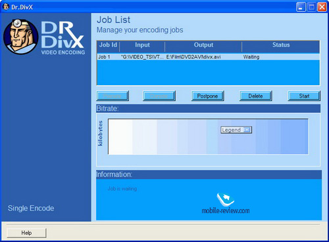Click the Job Id column header
Viewport: 329px width, 242px height.
click(108, 45)
